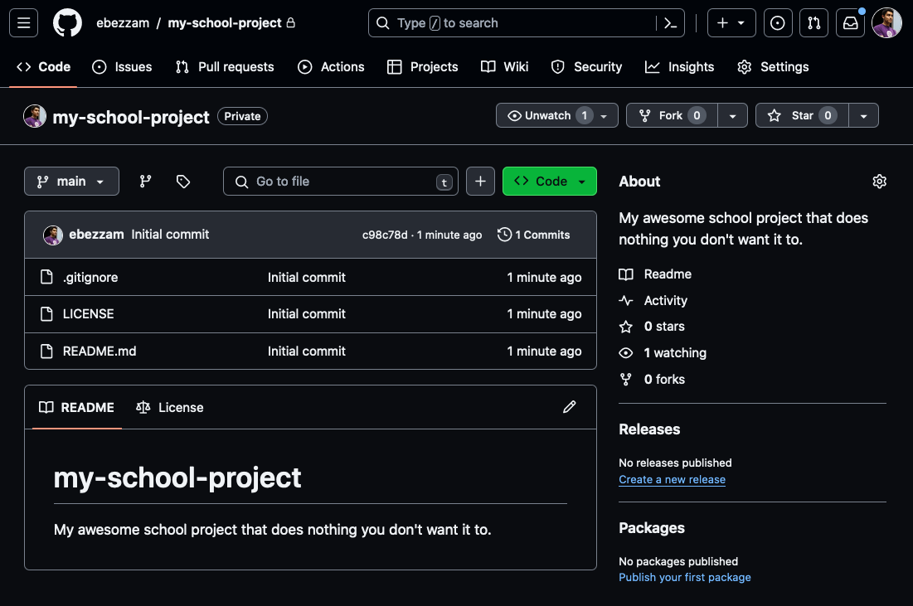This screenshot has height=606, width=913.
Task: Open the tags icon in the file bar
Action: click(182, 181)
